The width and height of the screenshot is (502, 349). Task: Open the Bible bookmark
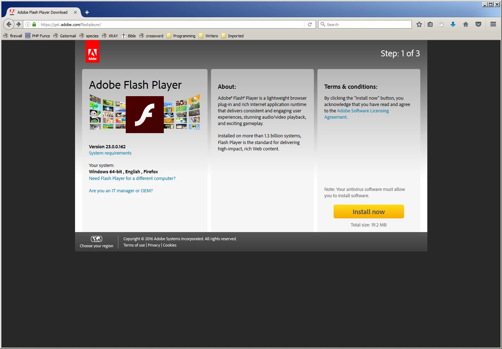[x=128, y=36]
